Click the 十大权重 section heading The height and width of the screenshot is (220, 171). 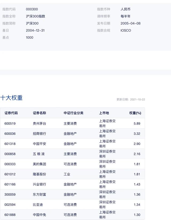click(11, 98)
